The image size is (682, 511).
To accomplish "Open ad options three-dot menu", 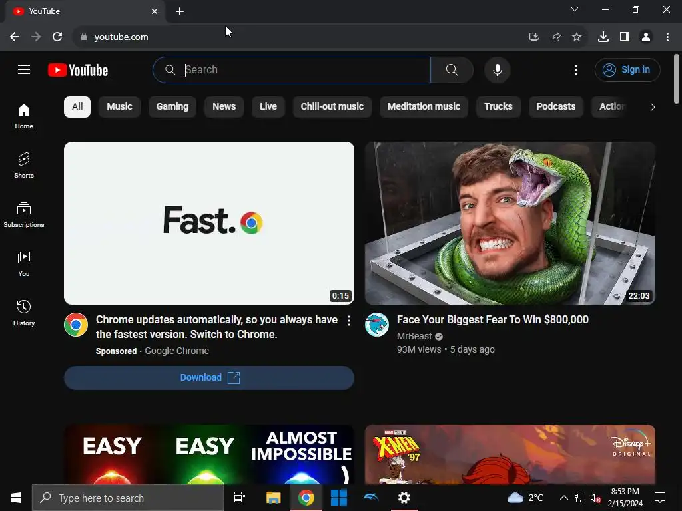I will pyautogui.click(x=349, y=321).
